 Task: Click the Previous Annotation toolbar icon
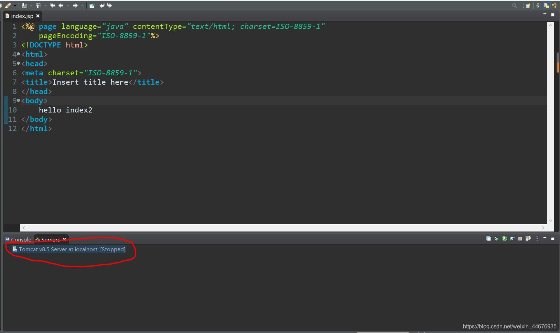coord(39,6)
